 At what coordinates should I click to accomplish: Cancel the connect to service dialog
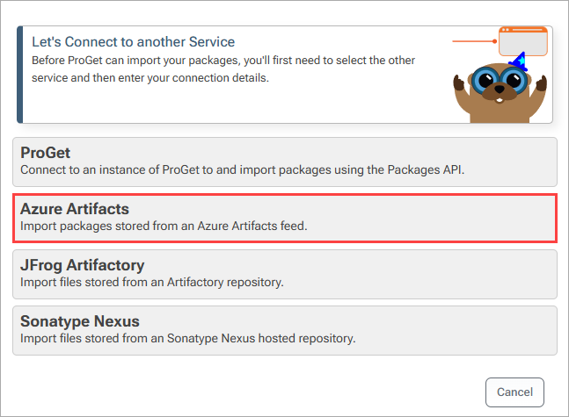[x=514, y=392]
